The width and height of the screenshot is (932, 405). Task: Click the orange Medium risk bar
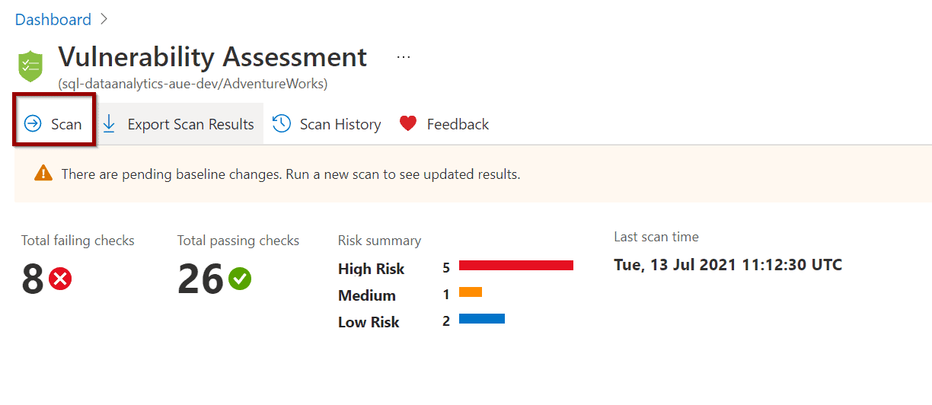point(471,292)
